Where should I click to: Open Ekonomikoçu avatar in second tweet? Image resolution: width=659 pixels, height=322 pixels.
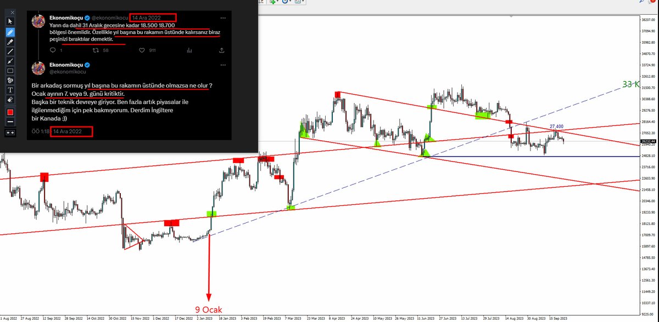click(x=38, y=68)
